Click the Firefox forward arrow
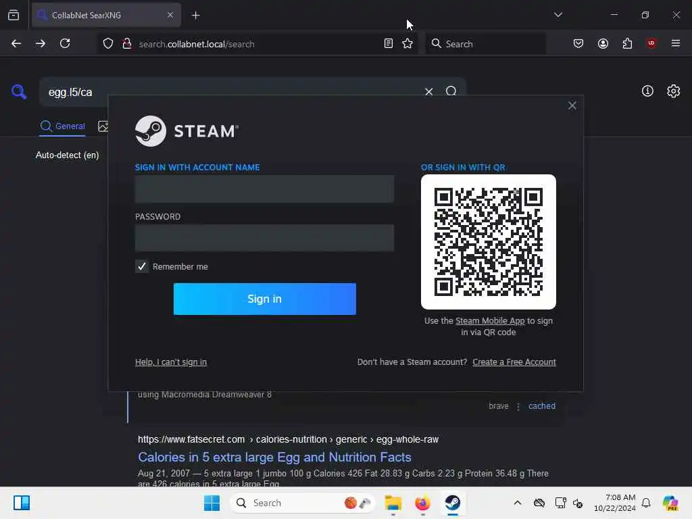Image resolution: width=692 pixels, height=519 pixels. click(x=41, y=43)
